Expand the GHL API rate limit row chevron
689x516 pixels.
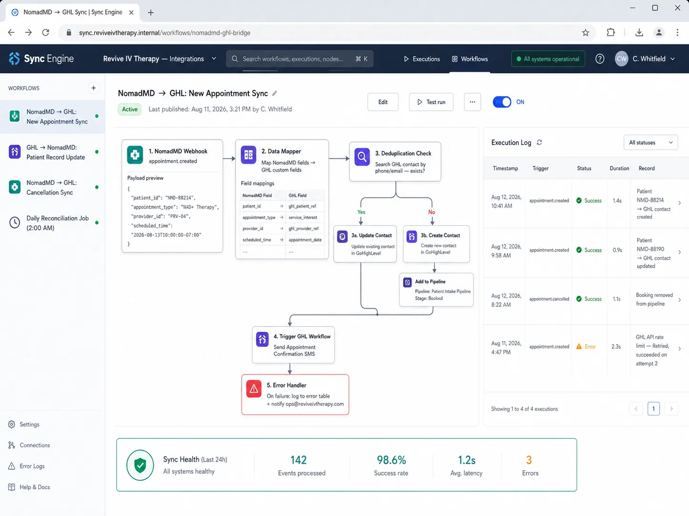679,349
